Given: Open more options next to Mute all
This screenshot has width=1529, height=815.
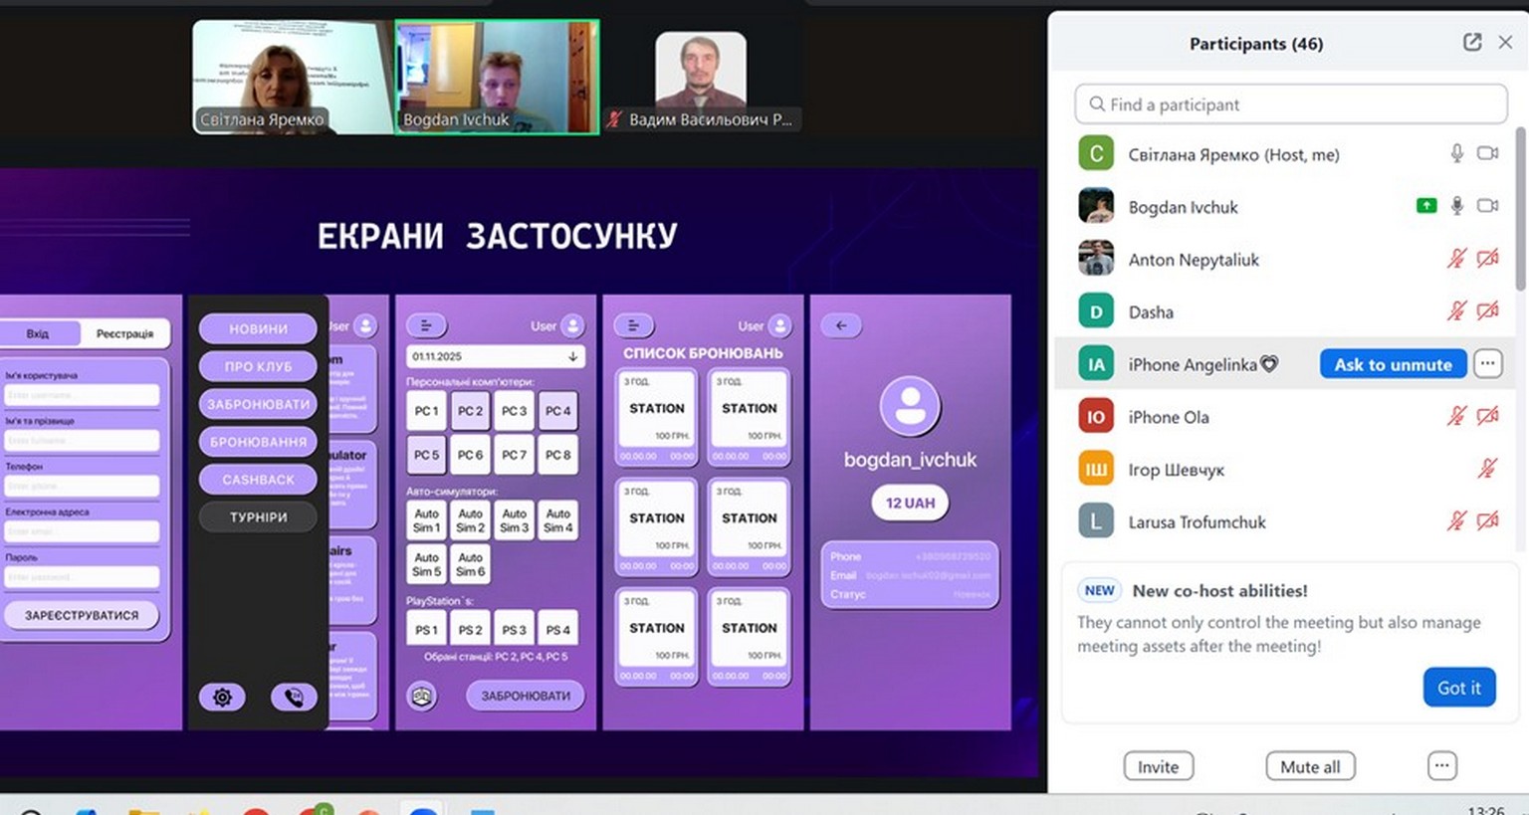Looking at the screenshot, I should coord(1441,765).
